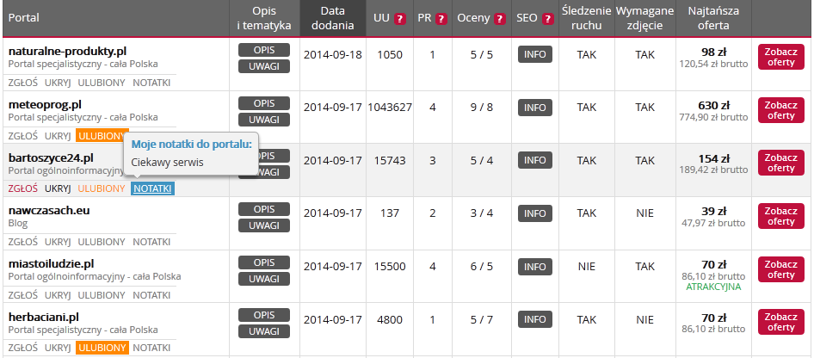Click UKRYJ to hide miastoiludzie.pl

point(58,294)
